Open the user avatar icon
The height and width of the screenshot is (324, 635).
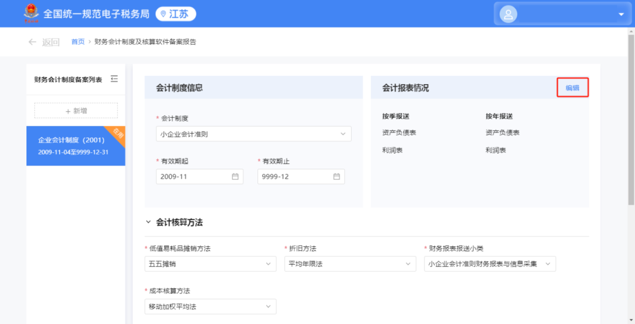click(508, 14)
